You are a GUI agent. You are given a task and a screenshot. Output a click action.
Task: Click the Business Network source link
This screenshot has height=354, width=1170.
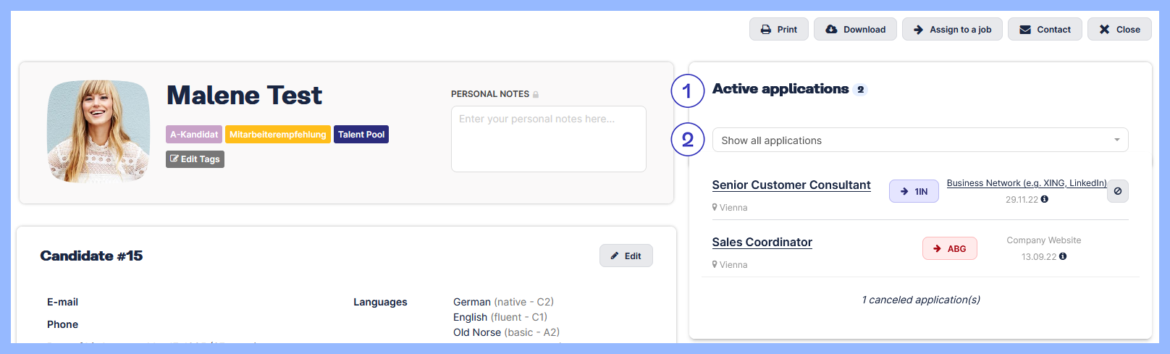(1026, 183)
